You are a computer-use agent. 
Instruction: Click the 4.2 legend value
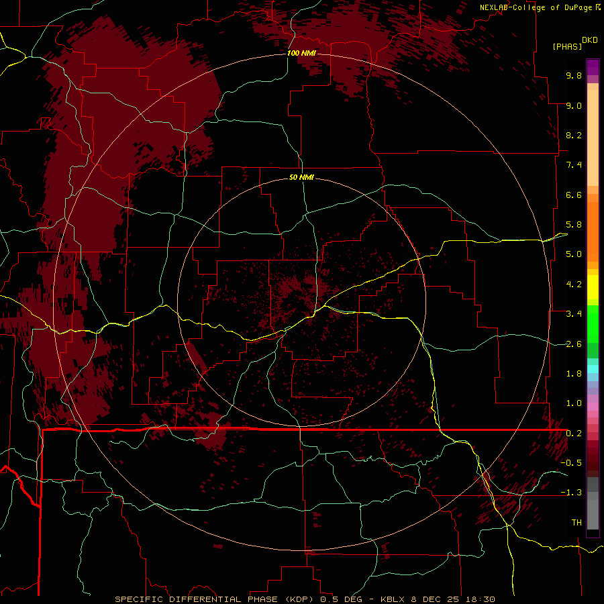coord(574,285)
